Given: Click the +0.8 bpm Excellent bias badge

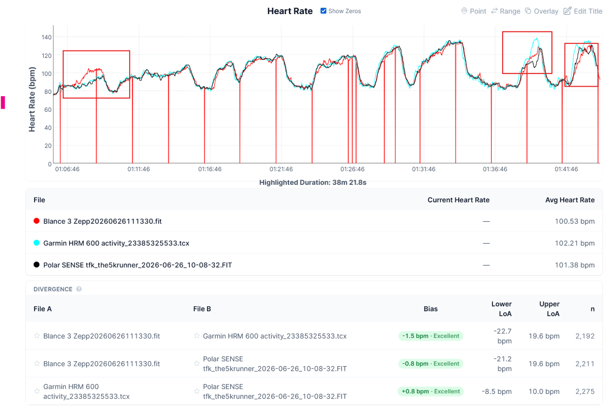Looking at the screenshot, I should point(431,391).
